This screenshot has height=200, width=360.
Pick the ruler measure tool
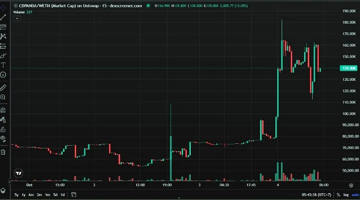(x=3, y=87)
